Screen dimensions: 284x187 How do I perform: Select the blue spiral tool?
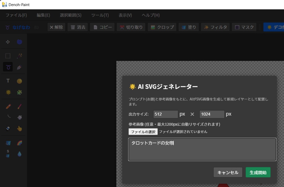(19, 42)
